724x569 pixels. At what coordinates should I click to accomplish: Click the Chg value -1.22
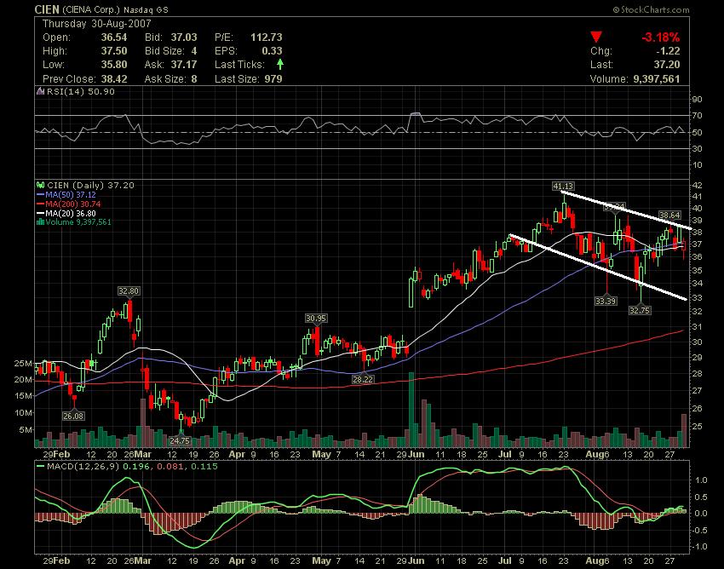pos(668,51)
